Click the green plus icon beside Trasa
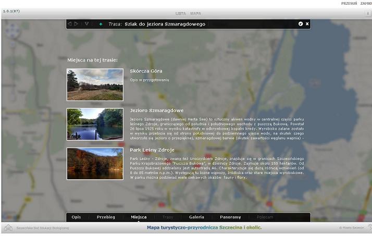Screen dimensions: 372x236 [101, 24]
